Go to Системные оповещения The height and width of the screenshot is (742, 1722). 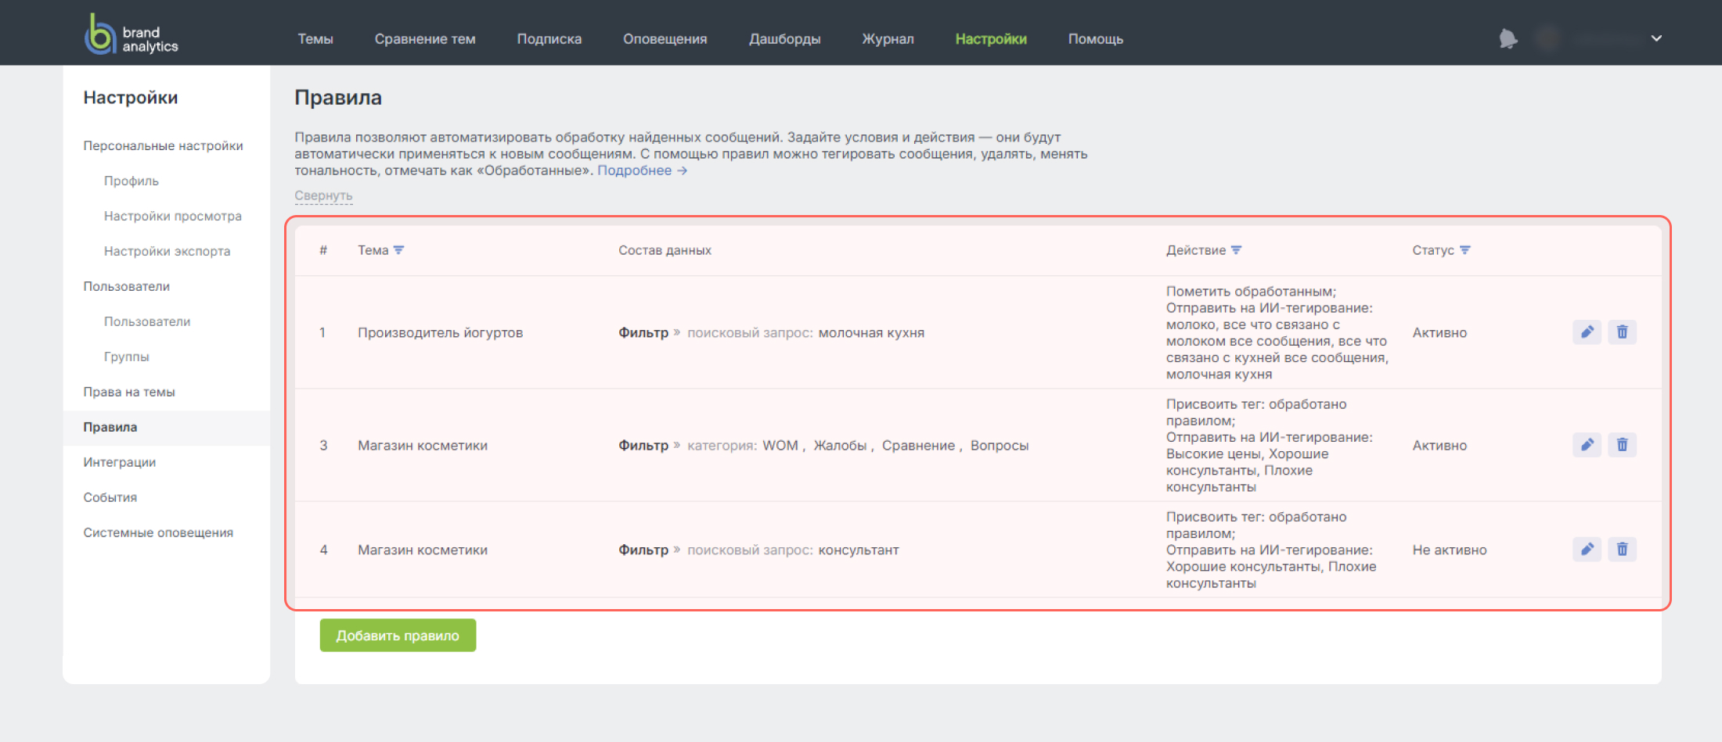158,532
